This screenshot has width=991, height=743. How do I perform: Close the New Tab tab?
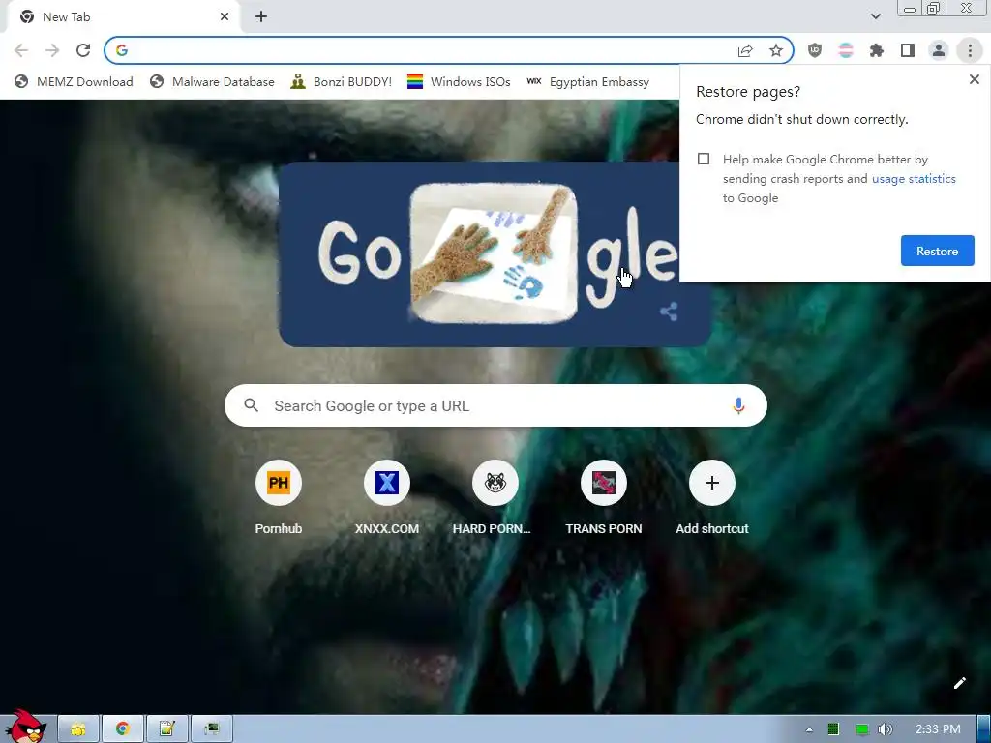[225, 17]
